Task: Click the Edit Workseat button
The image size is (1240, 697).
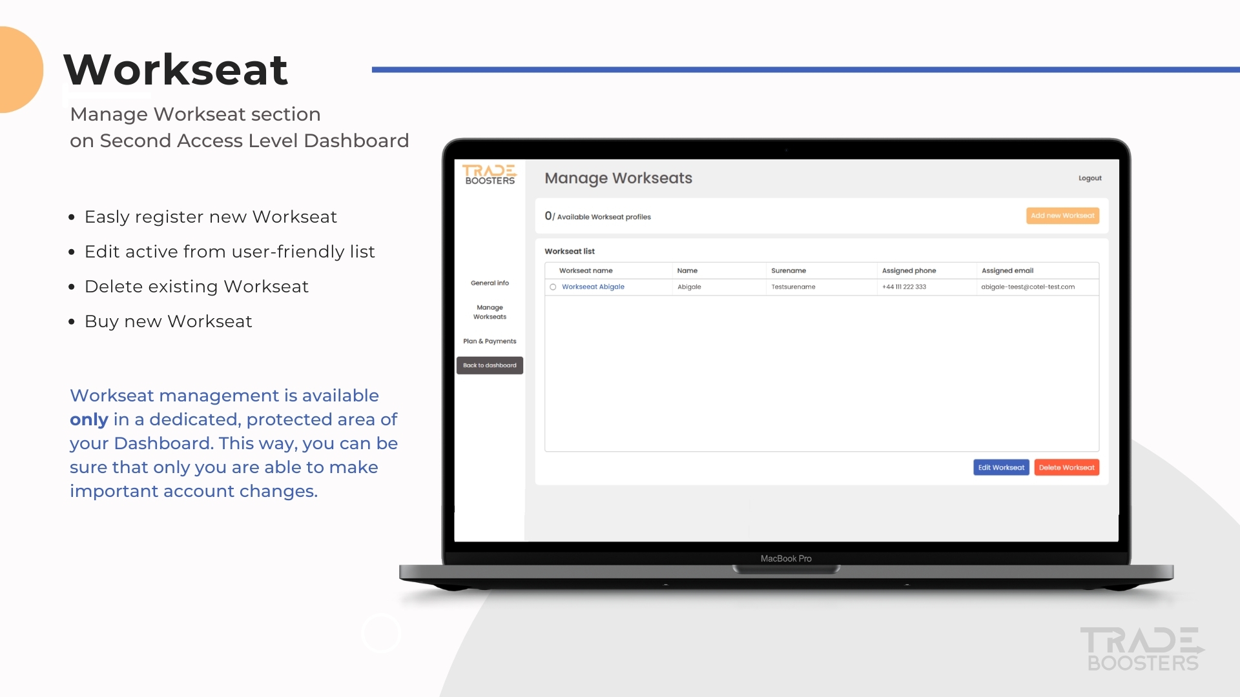Action: tap(1001, 467)
